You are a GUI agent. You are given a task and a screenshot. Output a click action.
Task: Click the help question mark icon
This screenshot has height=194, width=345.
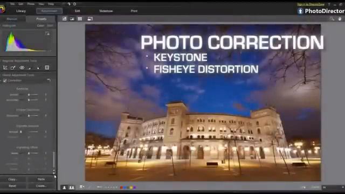(329, 4)
